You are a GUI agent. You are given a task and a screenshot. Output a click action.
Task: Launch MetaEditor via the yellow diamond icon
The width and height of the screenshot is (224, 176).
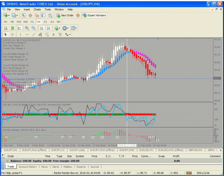tap(78, 15)
